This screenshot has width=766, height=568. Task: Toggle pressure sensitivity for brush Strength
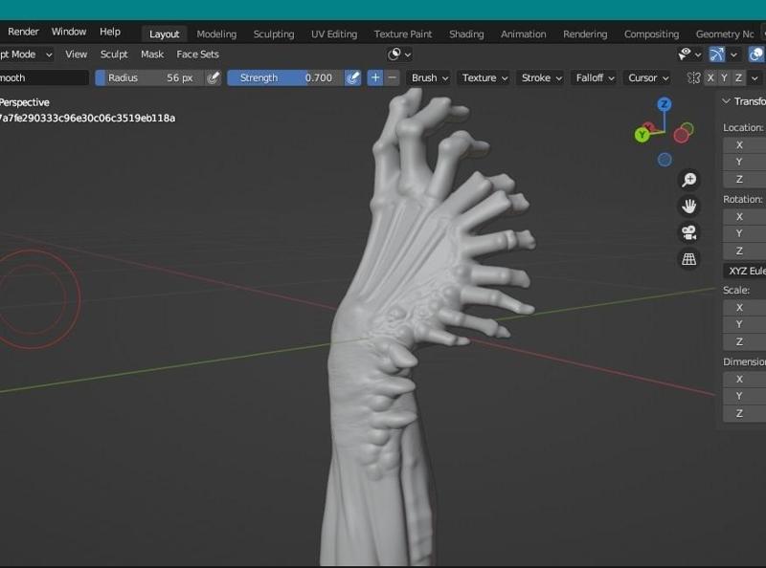(353, 77)
